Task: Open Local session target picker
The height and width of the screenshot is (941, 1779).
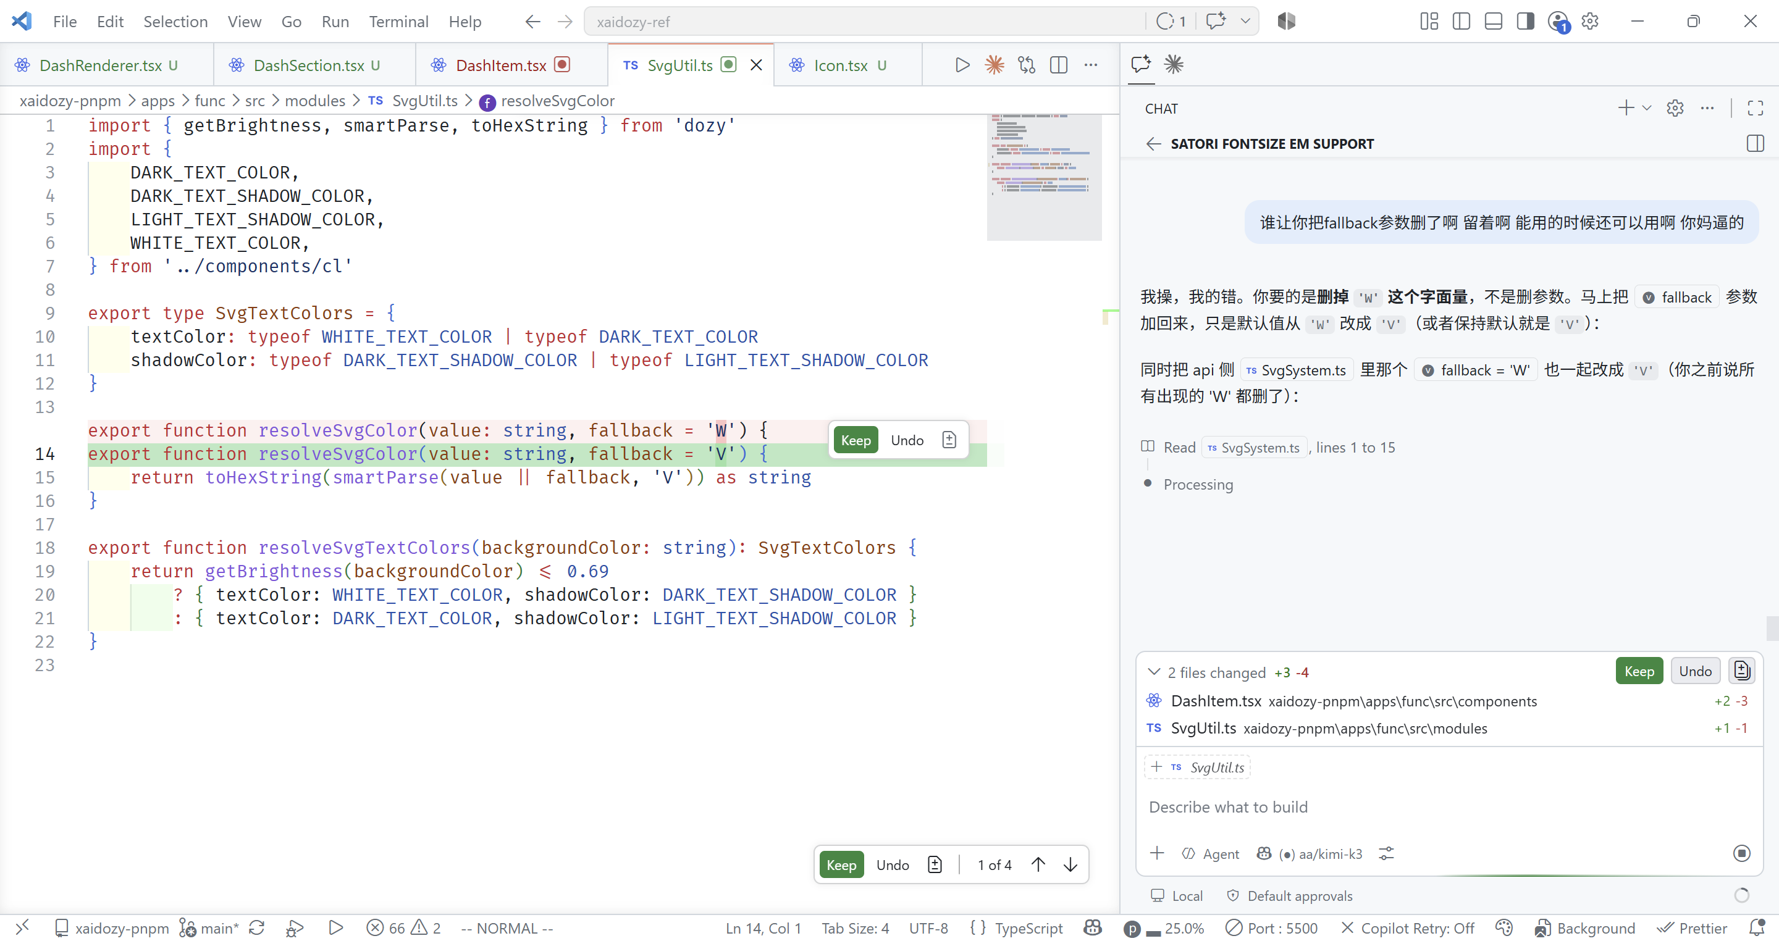Action: click(x=1176, y=895)
